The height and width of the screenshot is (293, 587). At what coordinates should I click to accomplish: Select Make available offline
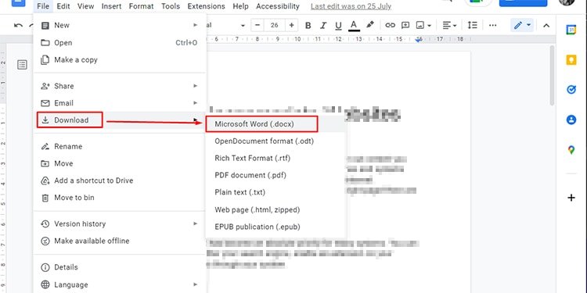pyautogui.click(x=120, y=241)
